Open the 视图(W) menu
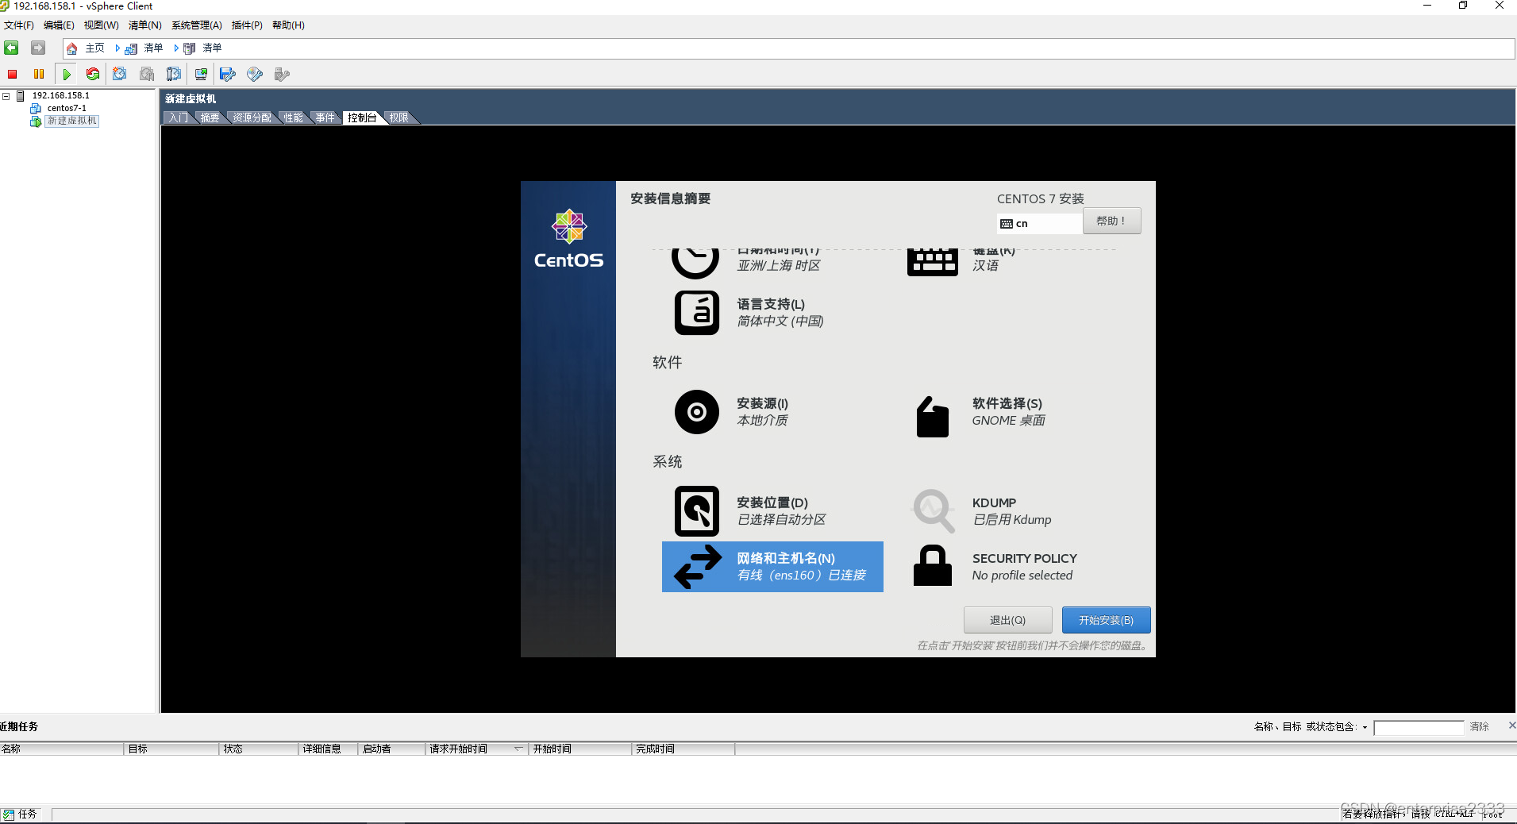 (x=102, y=25)
